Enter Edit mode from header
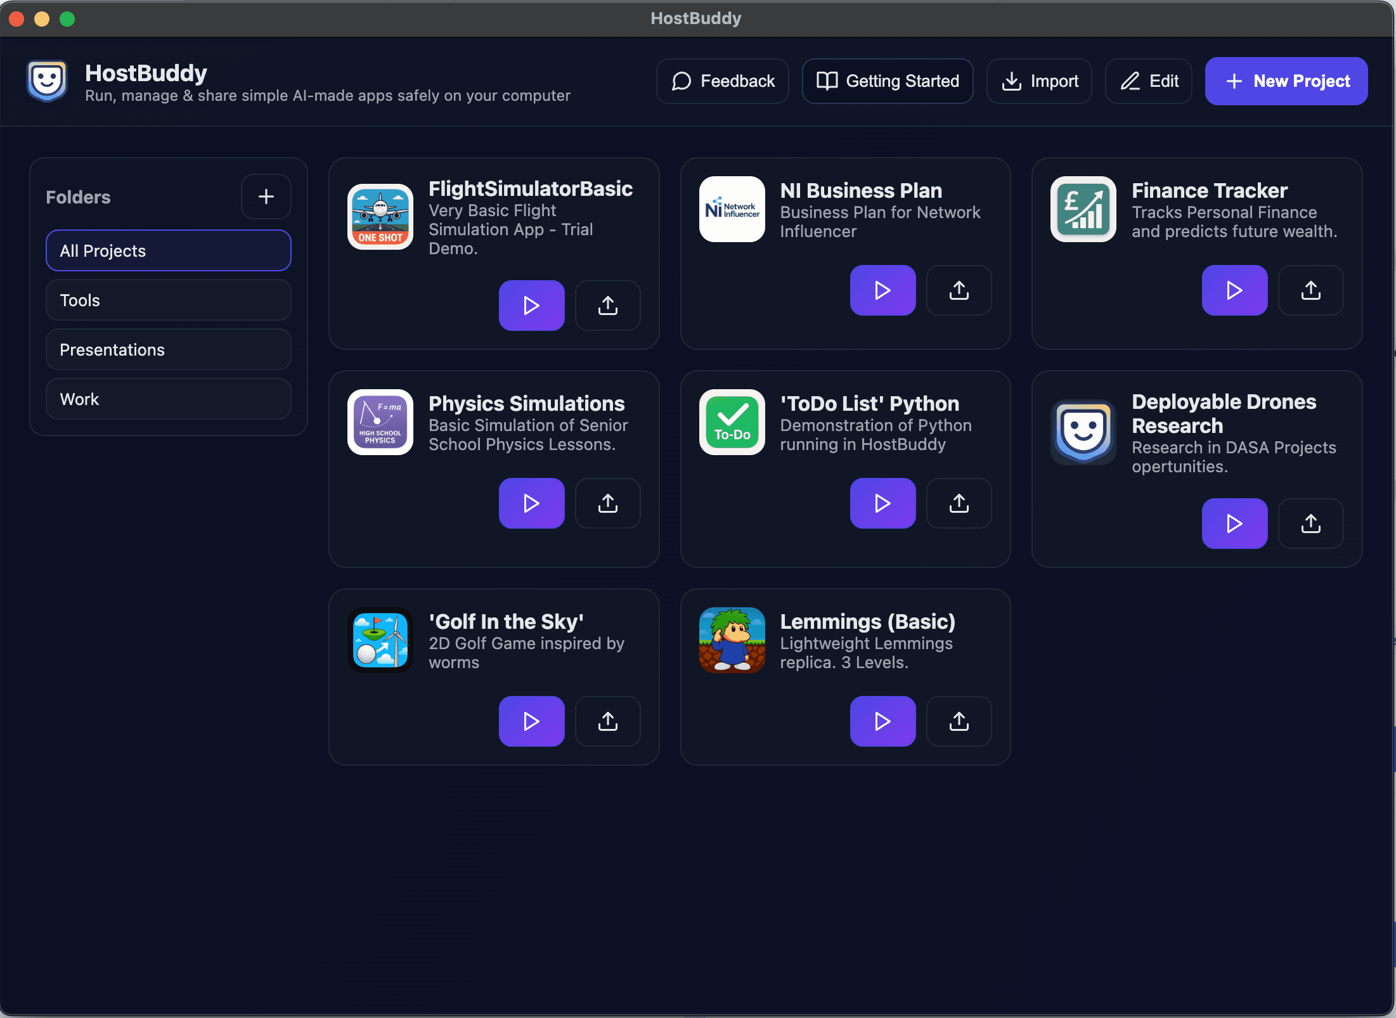This screenshot has width=1396, height=1018. [1149, 81]
